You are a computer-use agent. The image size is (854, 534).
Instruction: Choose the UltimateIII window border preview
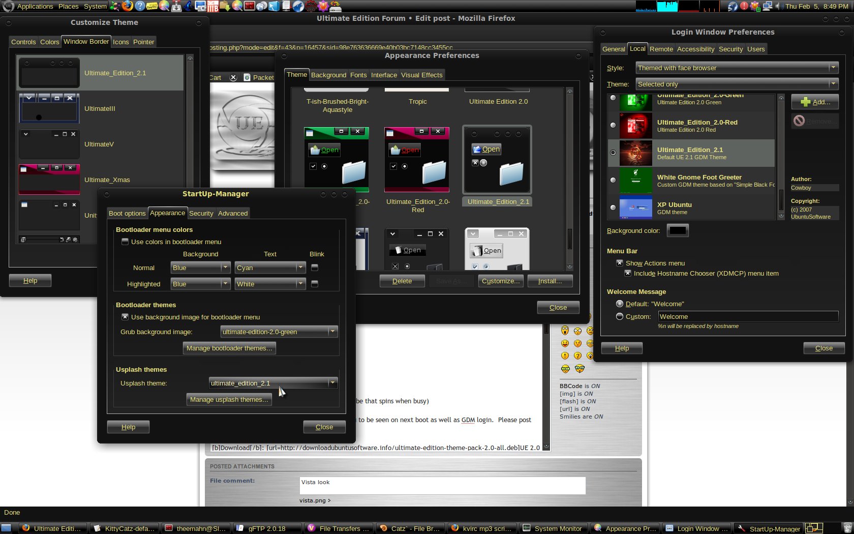pyautogui.click(x=49, y=108)
